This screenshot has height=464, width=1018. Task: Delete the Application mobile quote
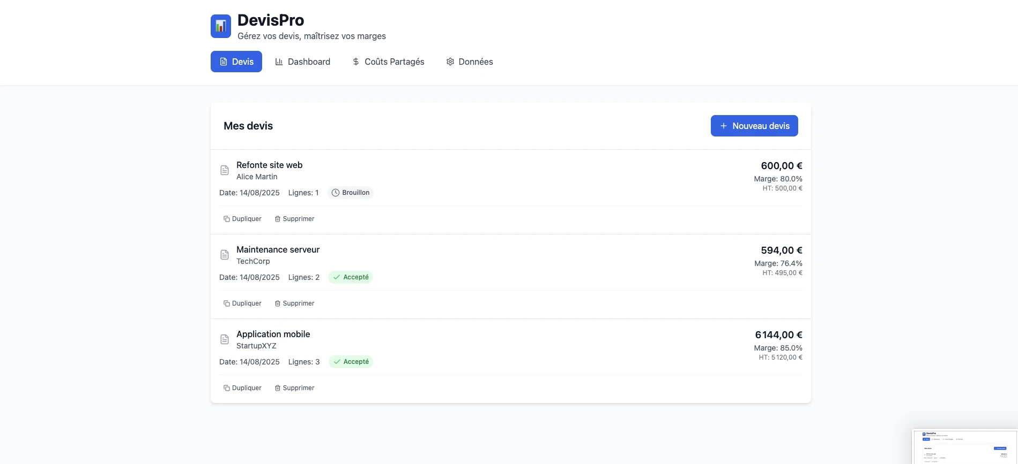pyautogui.click(x=294, y=388)
